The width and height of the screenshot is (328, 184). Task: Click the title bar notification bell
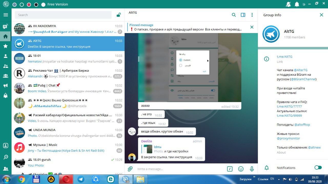(x=297, y=4)
